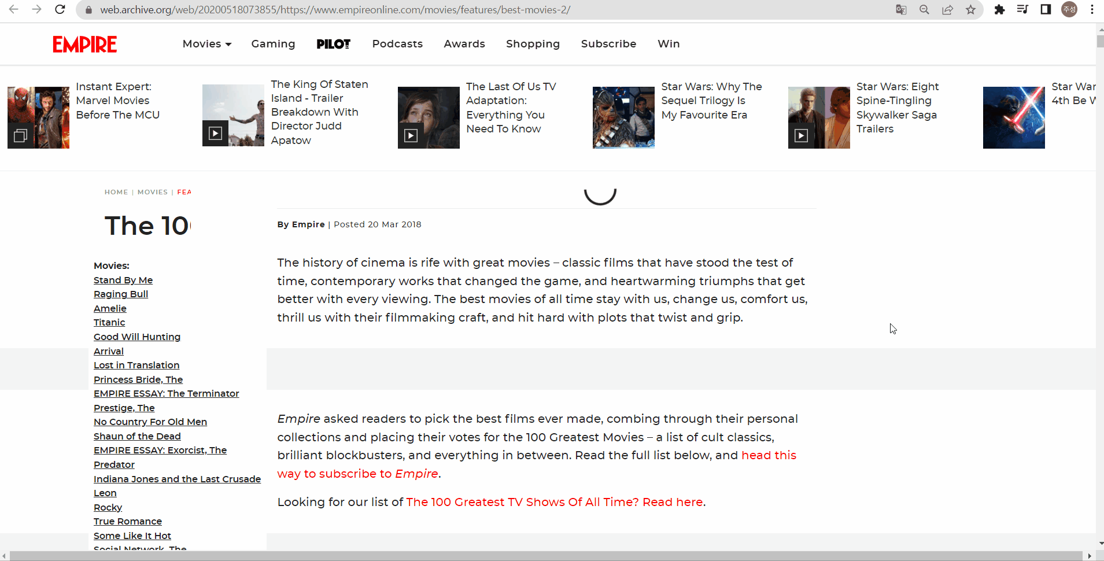Open the No Country For Old Men link
The image size is (1104, 561).
[150, 422]
